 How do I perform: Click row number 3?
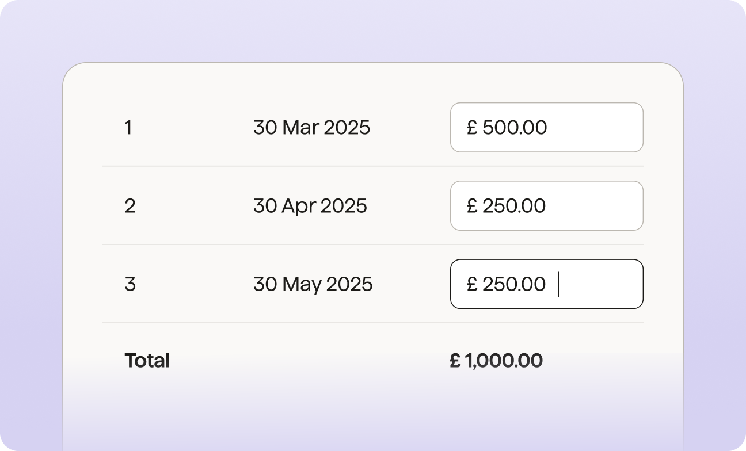[130, 284]
